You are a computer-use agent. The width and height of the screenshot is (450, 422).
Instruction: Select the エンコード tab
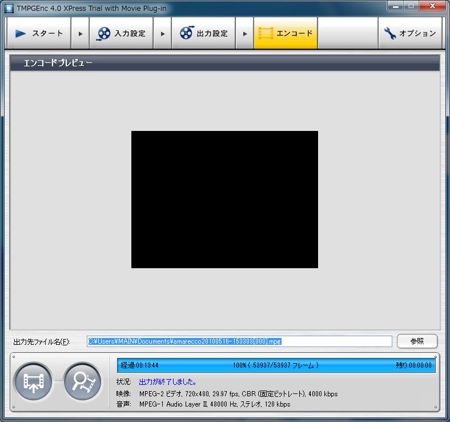[286, 33]
